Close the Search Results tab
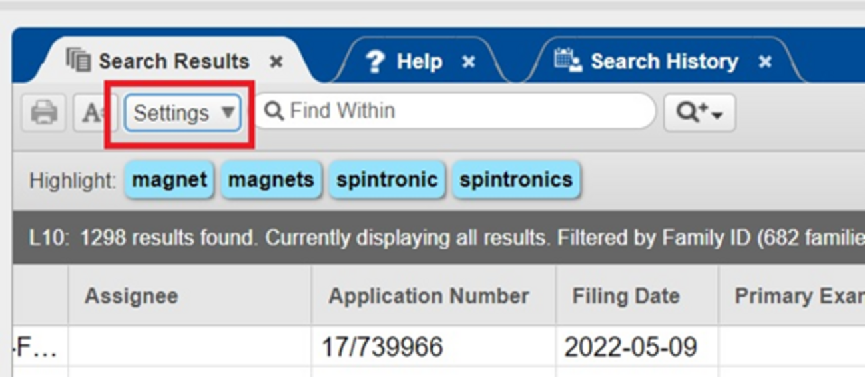The image size is (865, 377). coord(276,62)
